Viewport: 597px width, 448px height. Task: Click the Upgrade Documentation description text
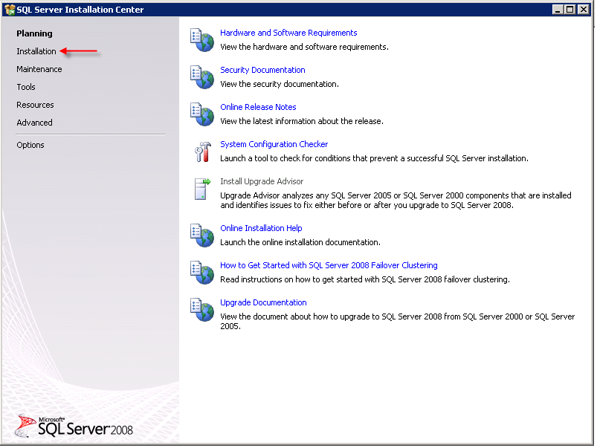[398, 321]
